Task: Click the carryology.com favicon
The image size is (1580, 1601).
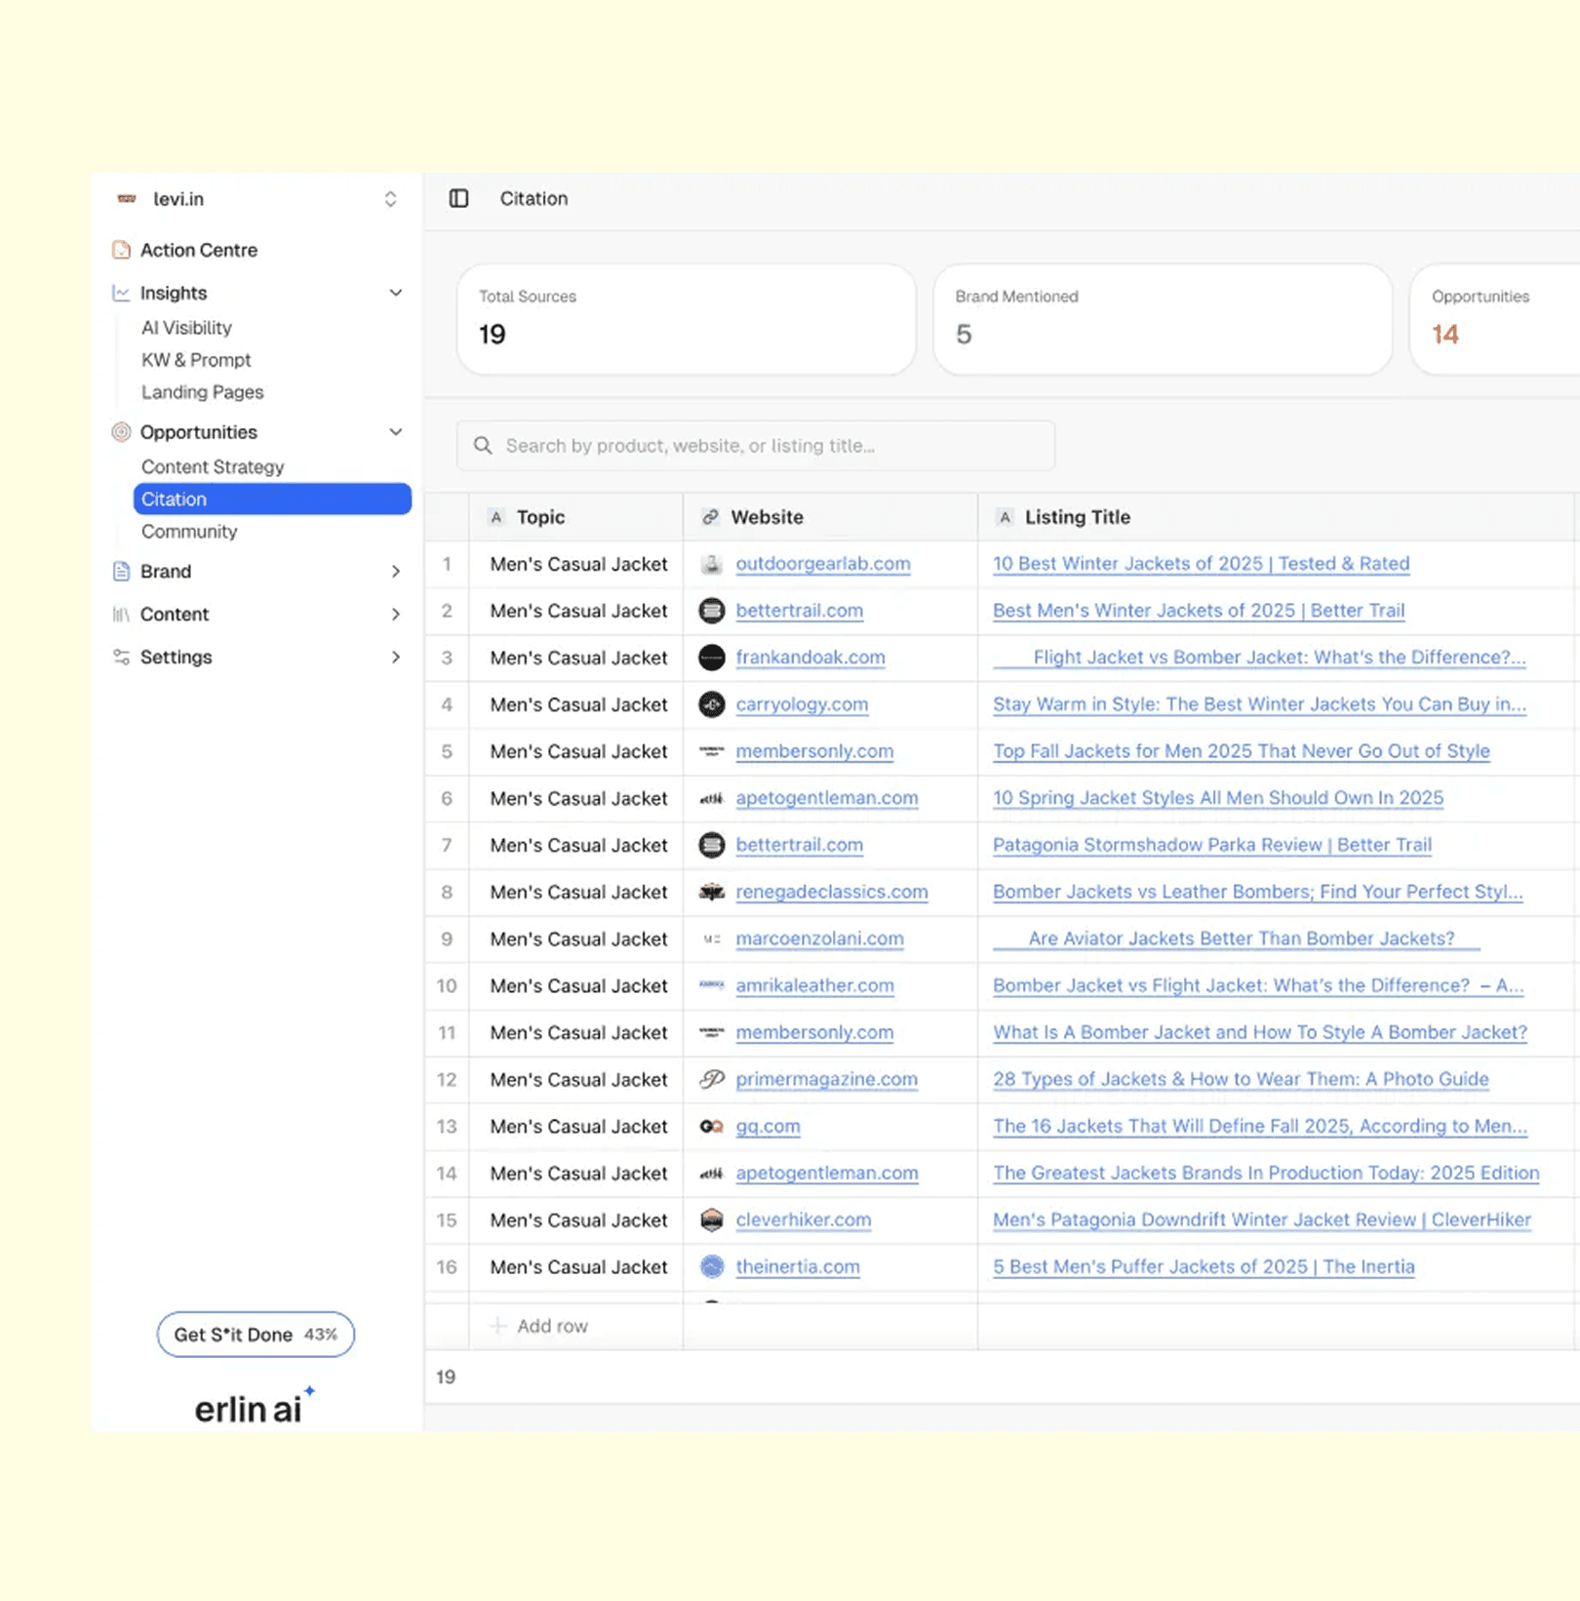Action: [712, 704]
